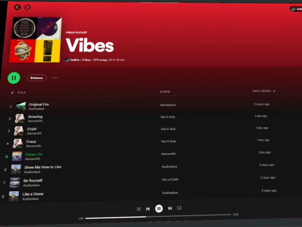
Task: Sort by the Album column header
Action: tap(165, 92)
